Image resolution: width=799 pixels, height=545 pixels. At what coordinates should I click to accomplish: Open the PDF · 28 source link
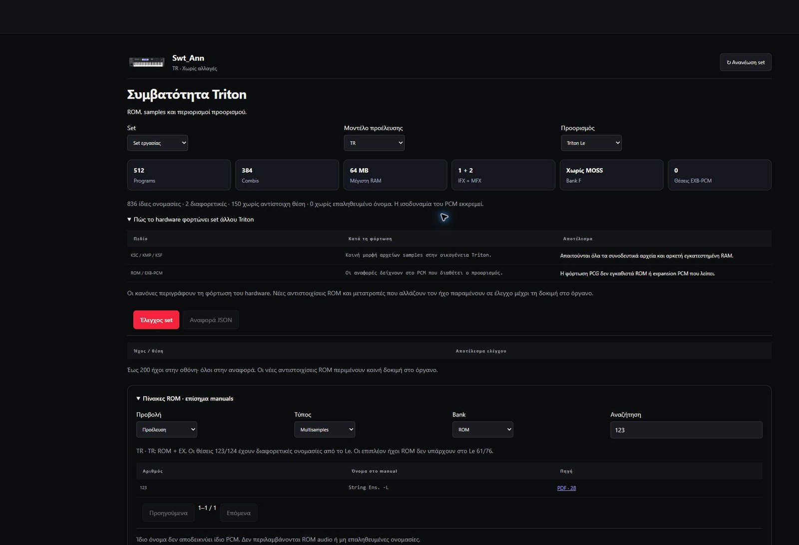[566, 488]
